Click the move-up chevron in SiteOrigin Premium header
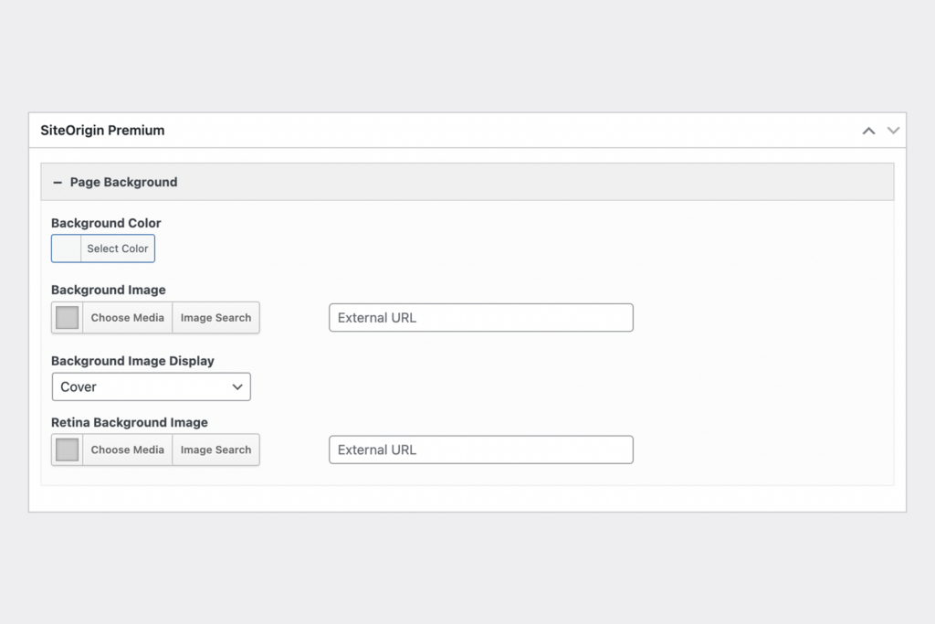 (x=868, y=131)
